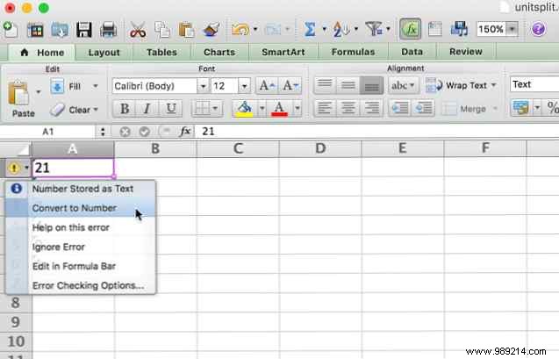Viewport: 559px width, 359px height.
Task: Align text to the left
Action: pyautogui.click(x=324, y=108)
